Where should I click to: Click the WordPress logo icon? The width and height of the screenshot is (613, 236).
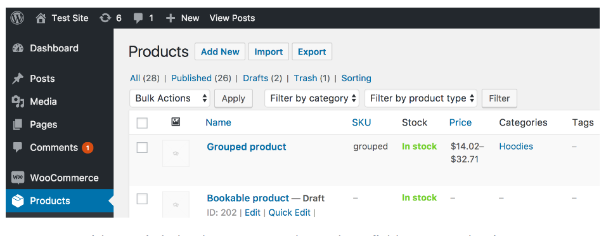click(17, 18)
